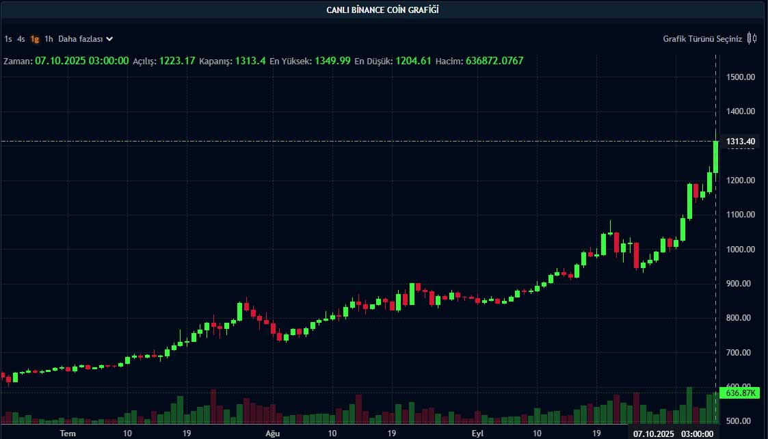Switch to the 4s time interval

[x=21, y=39]
